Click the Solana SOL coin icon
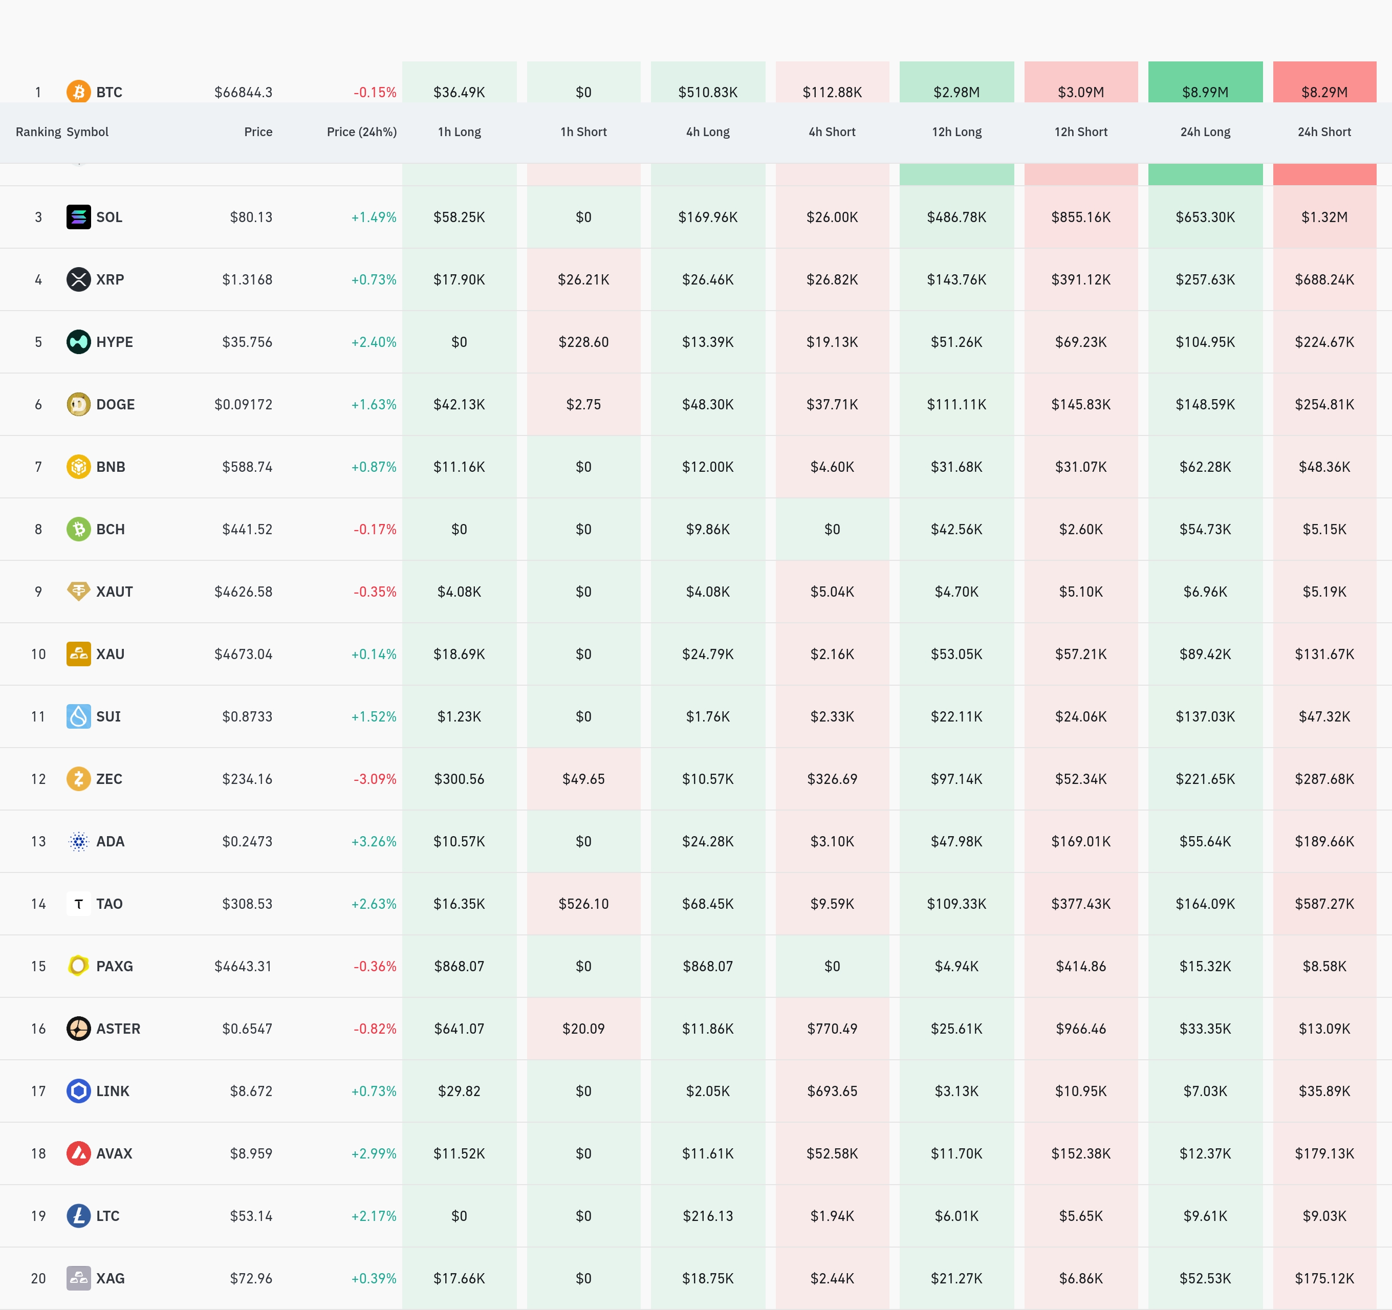The image size is (1392, 1310). (78, 217)
